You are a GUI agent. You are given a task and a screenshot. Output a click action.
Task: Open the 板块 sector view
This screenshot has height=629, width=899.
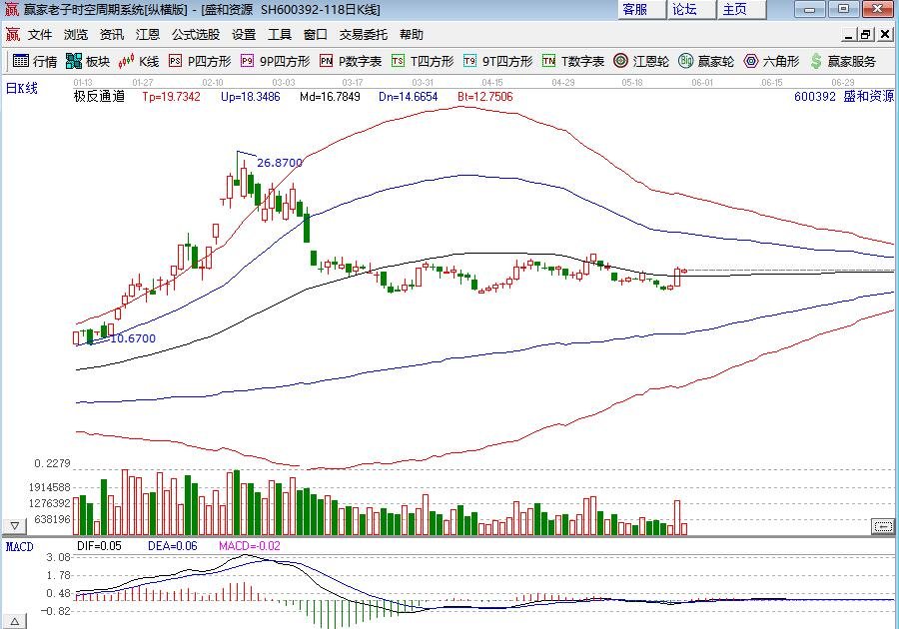[x=88, y=61]
